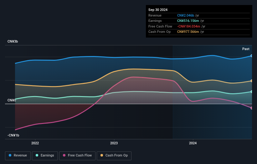
Task: Toggle the Earnings legend series
Action: tap(45, 156)
